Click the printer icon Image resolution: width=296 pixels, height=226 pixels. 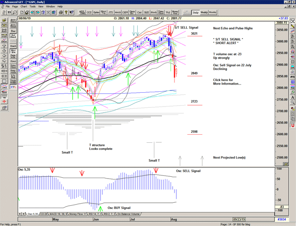[61, 13]
